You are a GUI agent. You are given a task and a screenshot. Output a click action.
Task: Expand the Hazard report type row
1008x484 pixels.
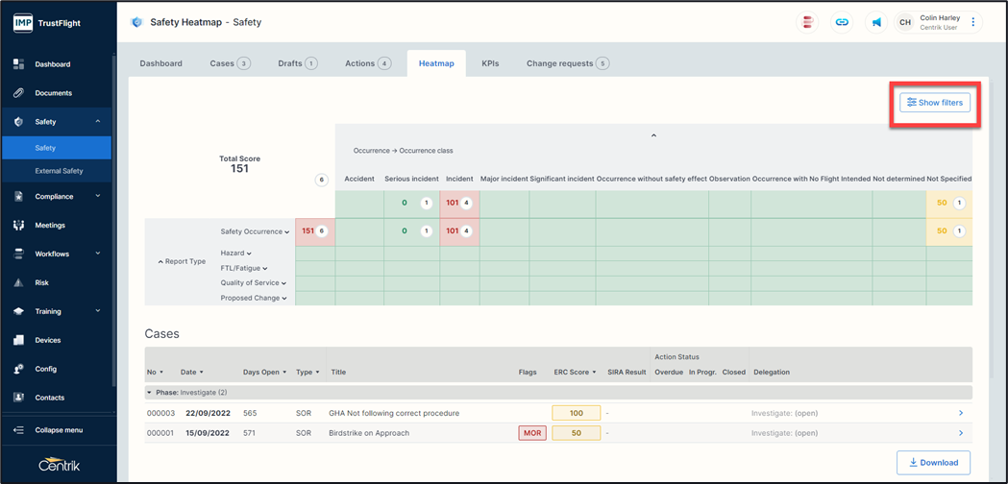click(x=236, y=254)
